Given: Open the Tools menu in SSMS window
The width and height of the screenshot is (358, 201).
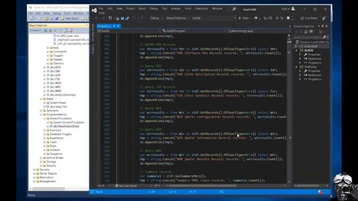Looking at the screenshot, I should coord(67,13).
